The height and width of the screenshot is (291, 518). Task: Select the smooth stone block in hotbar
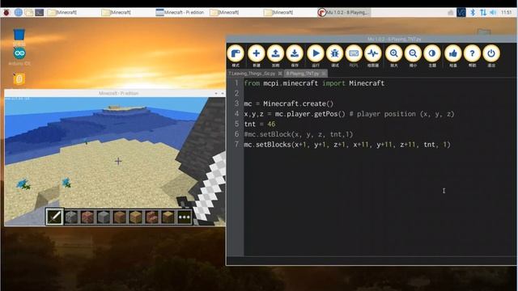coord(104,217)
